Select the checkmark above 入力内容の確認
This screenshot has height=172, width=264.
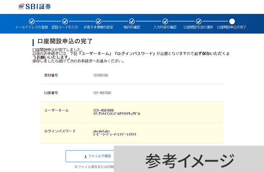(165, 21)
